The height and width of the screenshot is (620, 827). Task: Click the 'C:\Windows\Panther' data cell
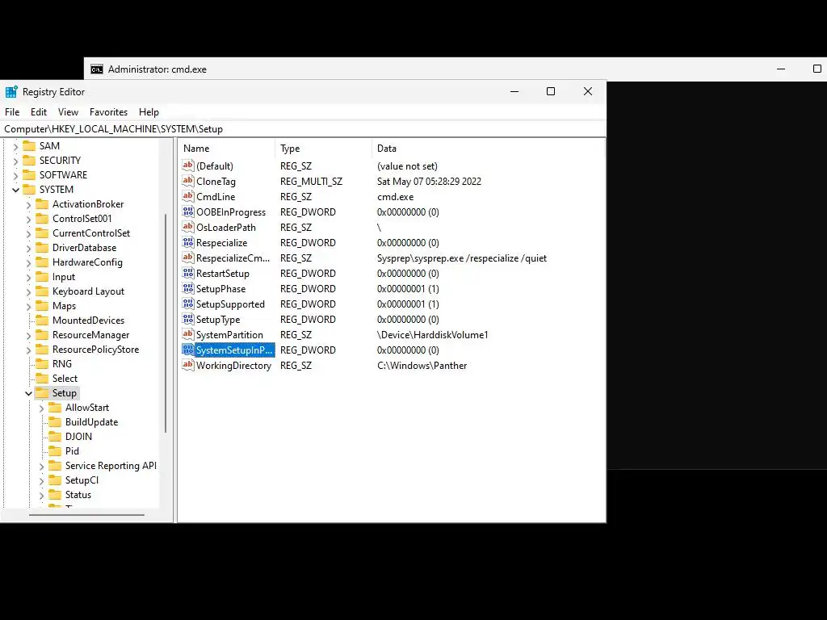click(422, 366)
